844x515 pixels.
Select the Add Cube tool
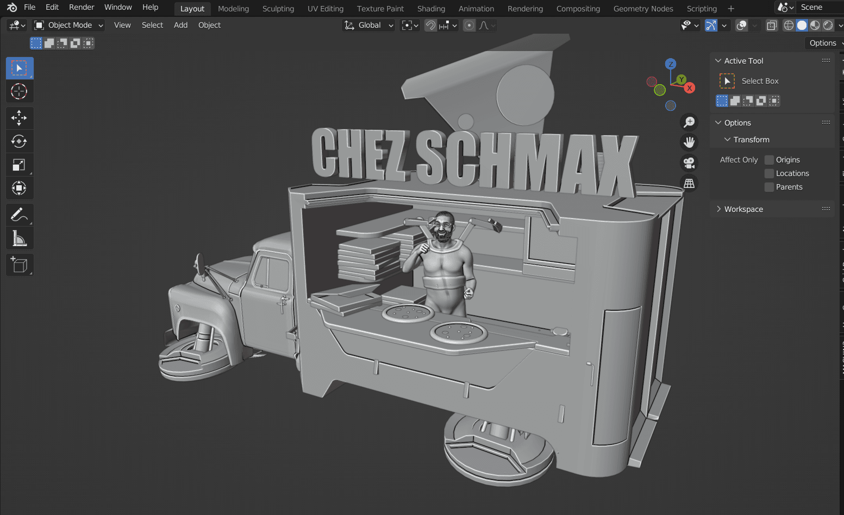pos(20,265)
